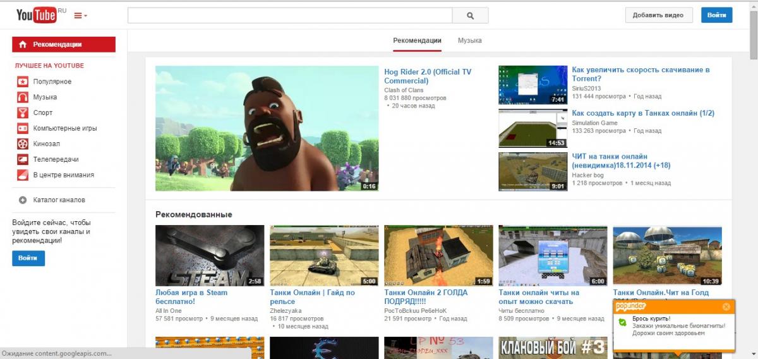Open Танки Онлайн.Чит на Голд title

[x=661, y=293]
